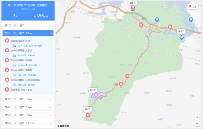Screen dimensions: 203x129
Task: Expand 第3天 十堰市 36Km row
Action: pos(28,99)
